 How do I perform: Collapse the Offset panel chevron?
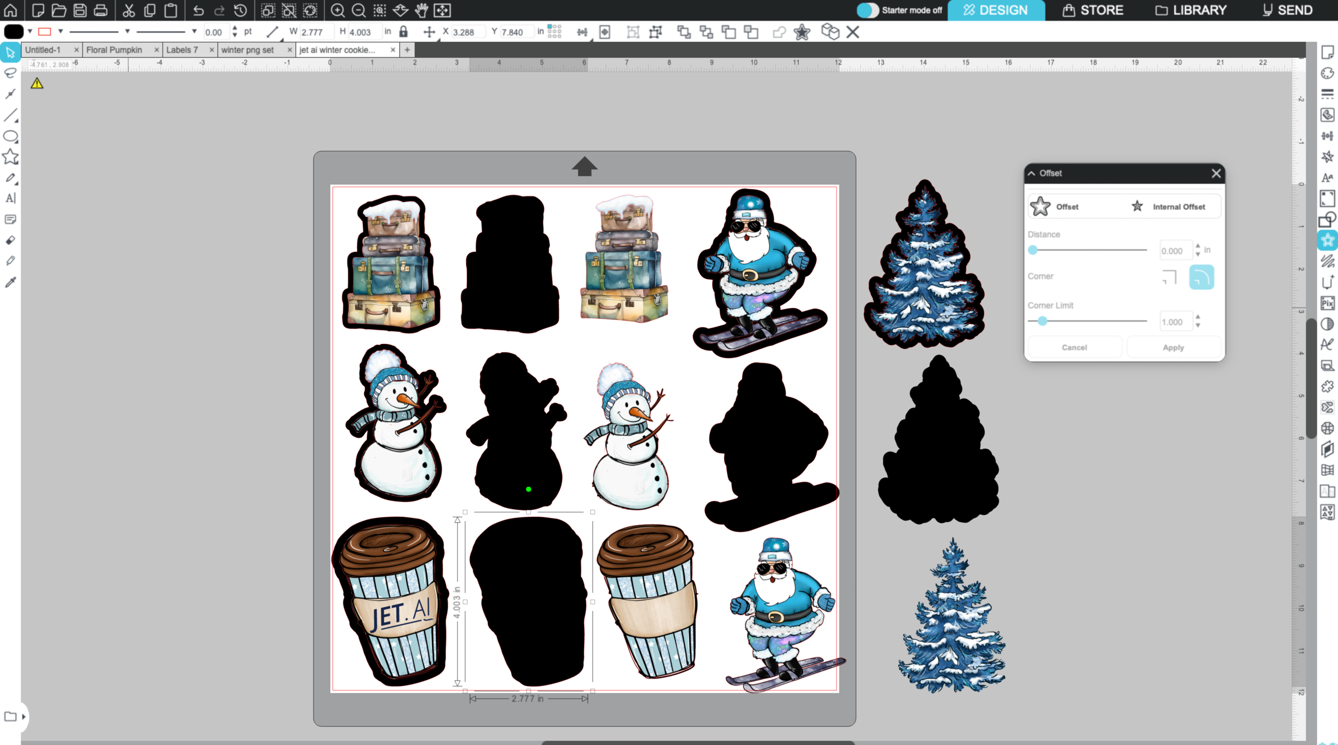(x=1032, y=173)
